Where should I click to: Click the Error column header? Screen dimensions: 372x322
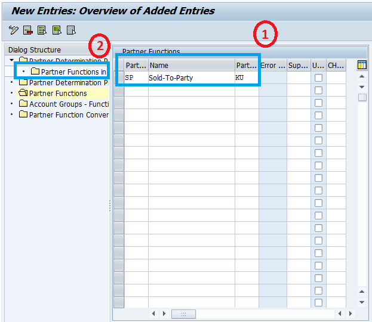click(272, 66)
